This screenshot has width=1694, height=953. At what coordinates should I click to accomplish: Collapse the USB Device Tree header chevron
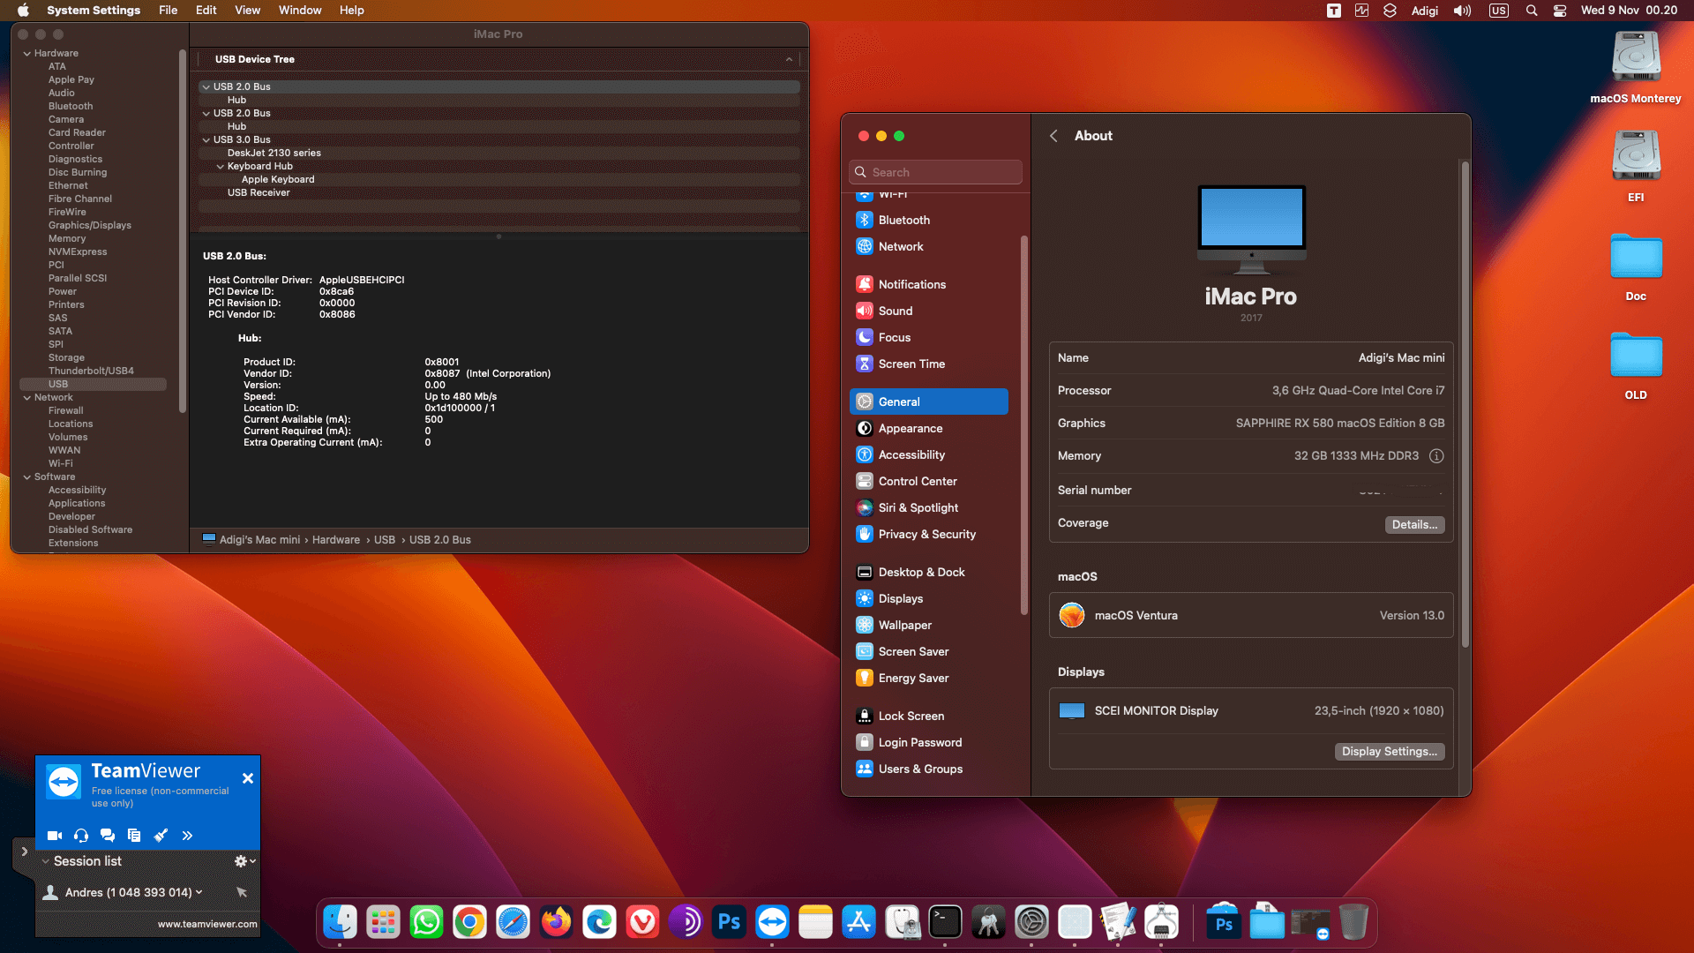point(789,59)
